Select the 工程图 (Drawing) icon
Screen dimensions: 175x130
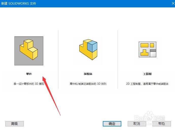[147, 49]
